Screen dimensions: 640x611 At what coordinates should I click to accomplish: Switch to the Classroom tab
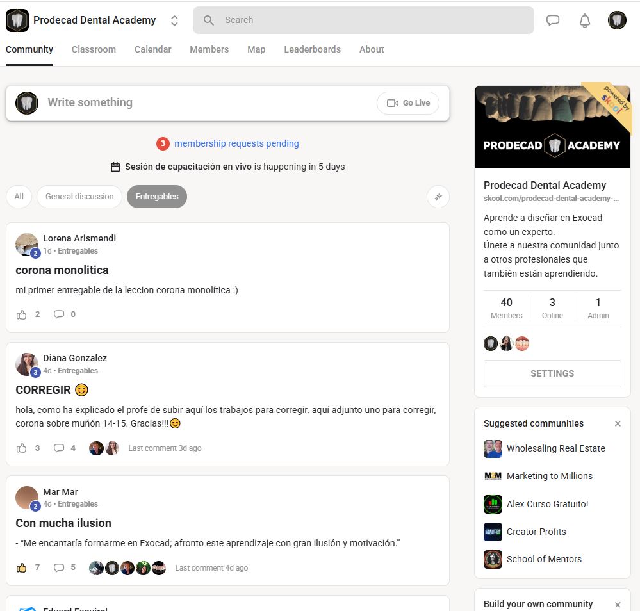pyautogui.click(x=94, y=49)
